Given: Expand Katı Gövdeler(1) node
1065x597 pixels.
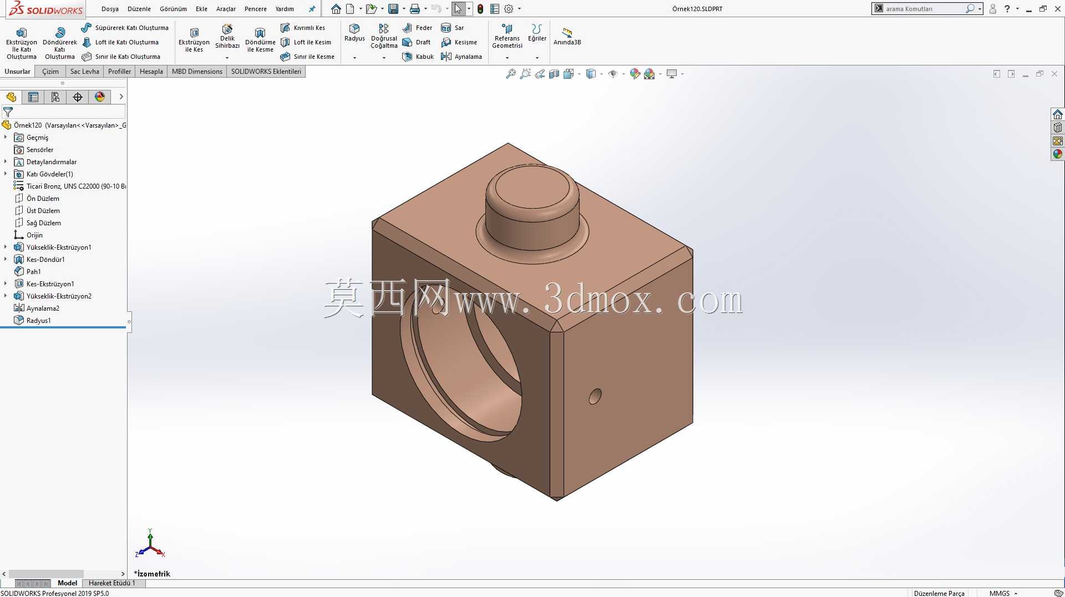Looking at the screenshot, I should click(x=6, y=174).
